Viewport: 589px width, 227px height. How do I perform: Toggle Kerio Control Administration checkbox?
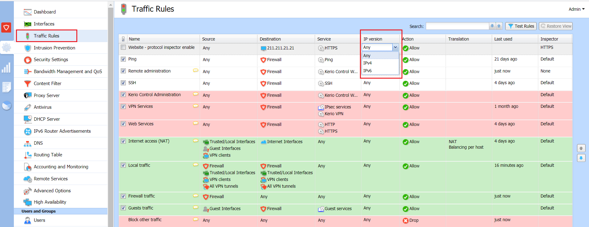pyautogui.click(x=123, y=95)
